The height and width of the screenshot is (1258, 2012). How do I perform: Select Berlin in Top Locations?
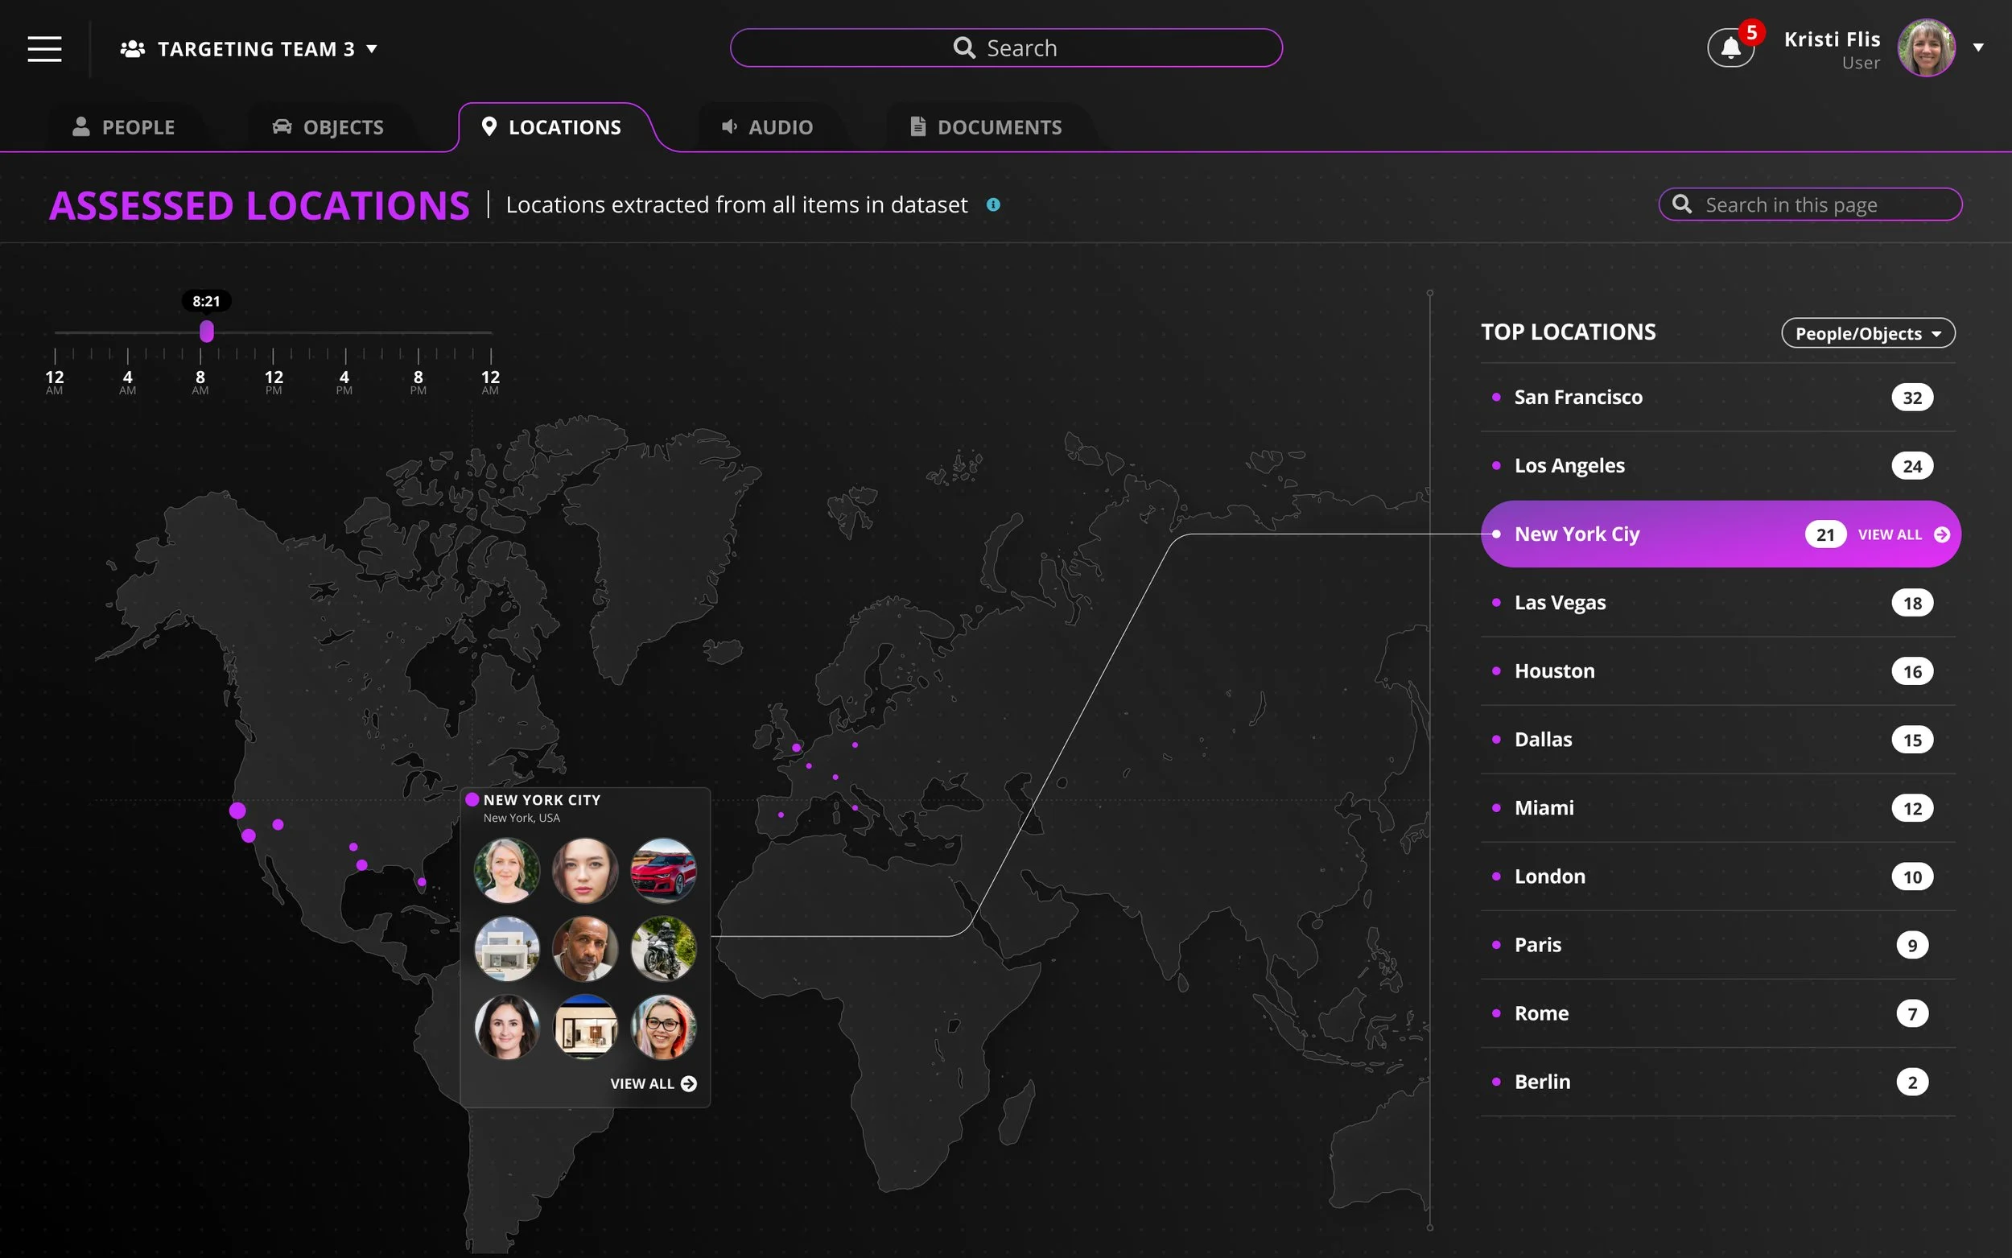1717,1082
